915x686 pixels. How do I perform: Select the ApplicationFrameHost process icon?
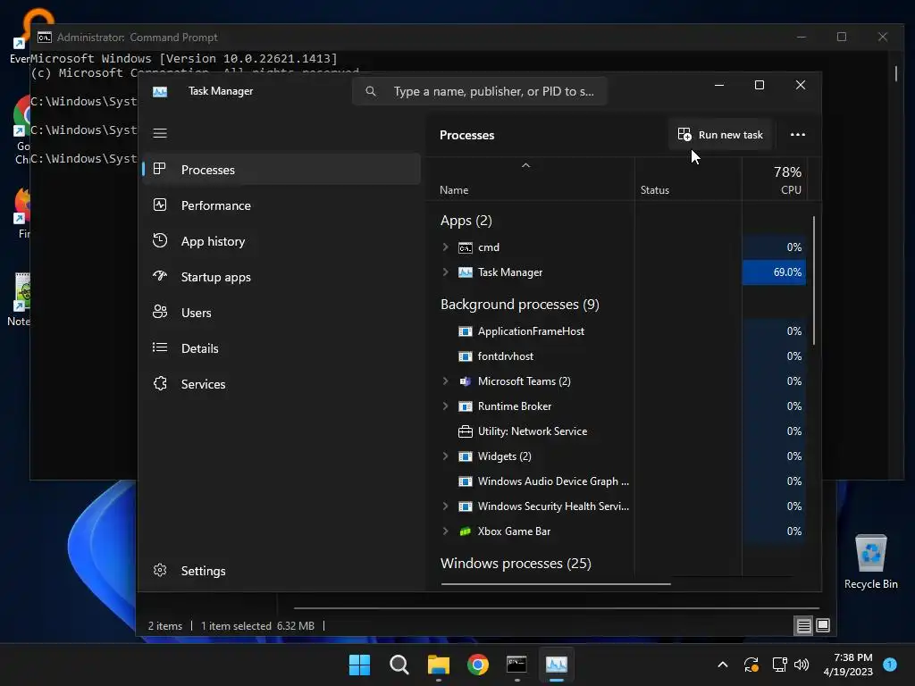coord(465,331)
